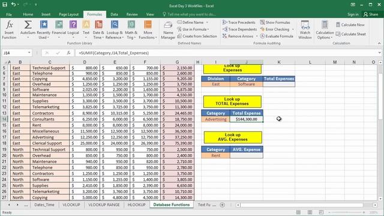Save the workbook with Save icon
Image resolution: width=384 pixels, height=216 pixels.
(5, 4)
